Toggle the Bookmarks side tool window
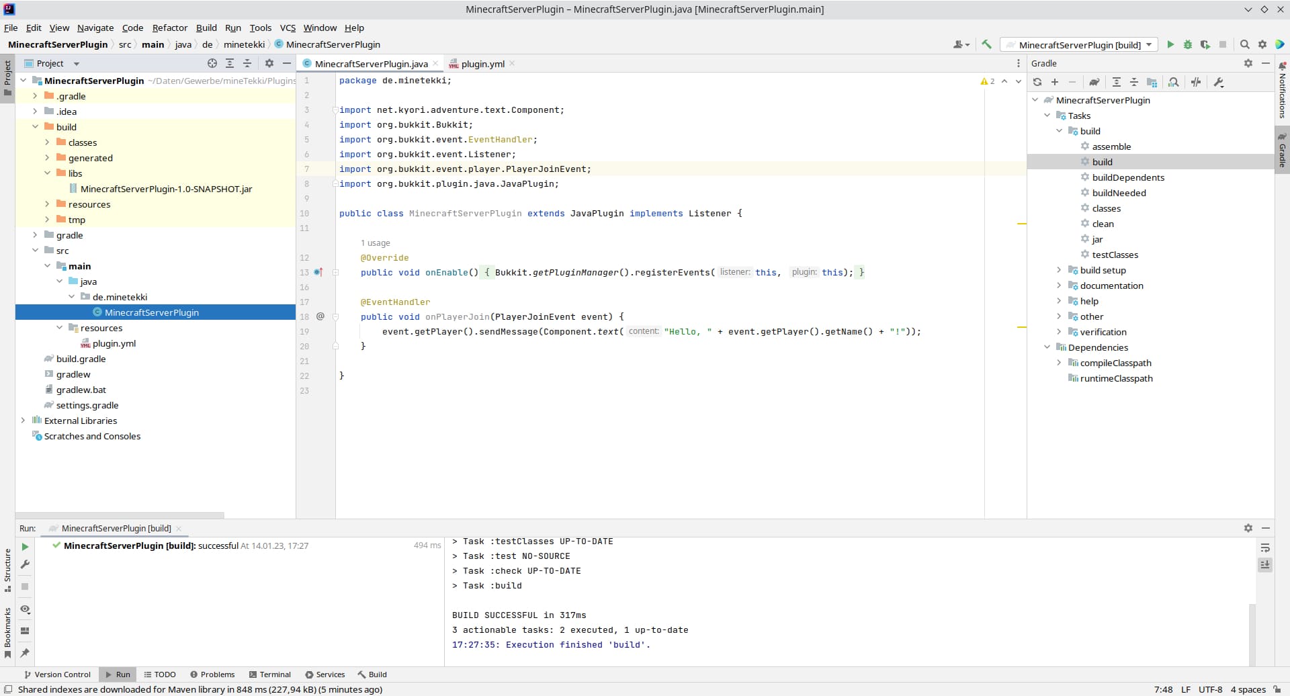 tap(7, 633)
